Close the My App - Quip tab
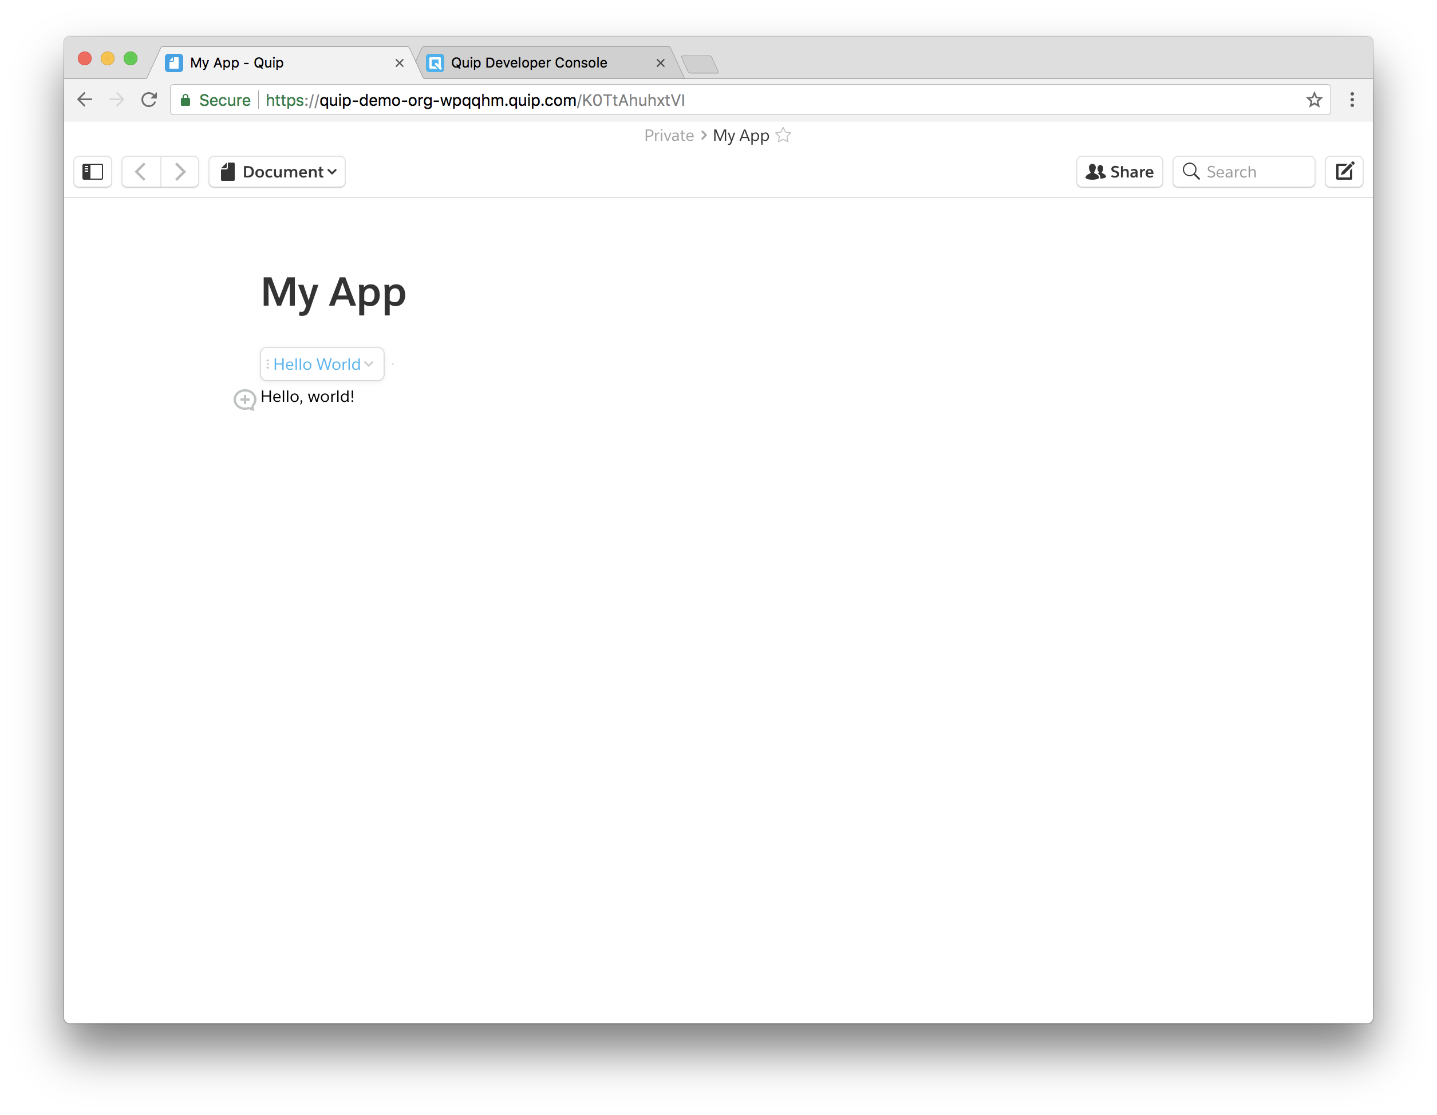Viewport: 1437px width, 1115px height. 400,63
